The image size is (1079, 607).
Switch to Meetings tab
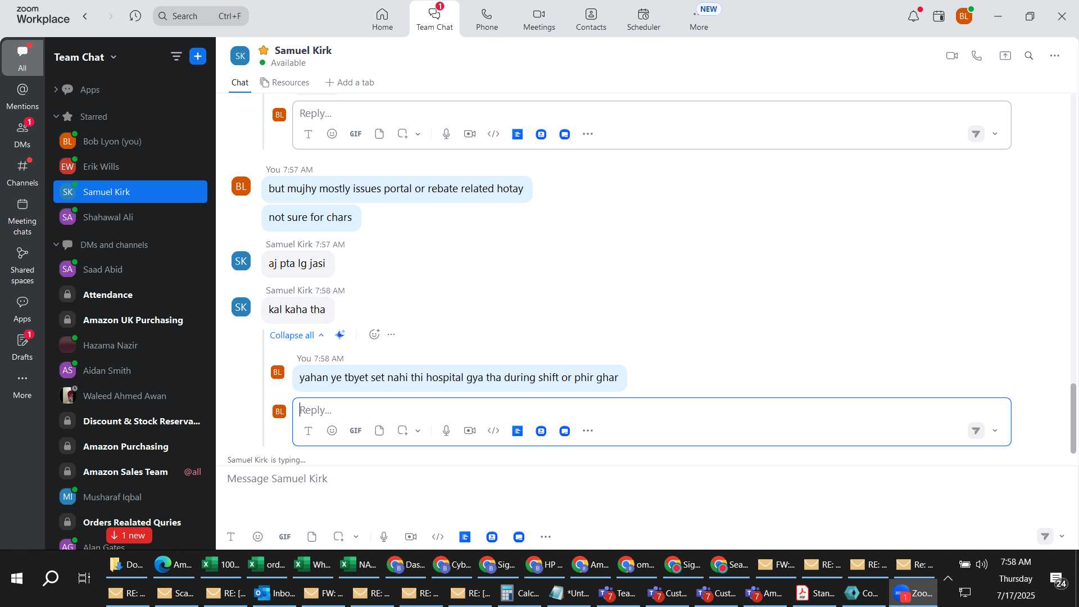(539, 19)
